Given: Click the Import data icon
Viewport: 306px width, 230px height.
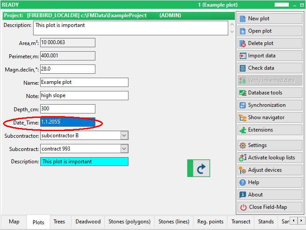Looking at the screenshot, I should click(x=243, y=56).
